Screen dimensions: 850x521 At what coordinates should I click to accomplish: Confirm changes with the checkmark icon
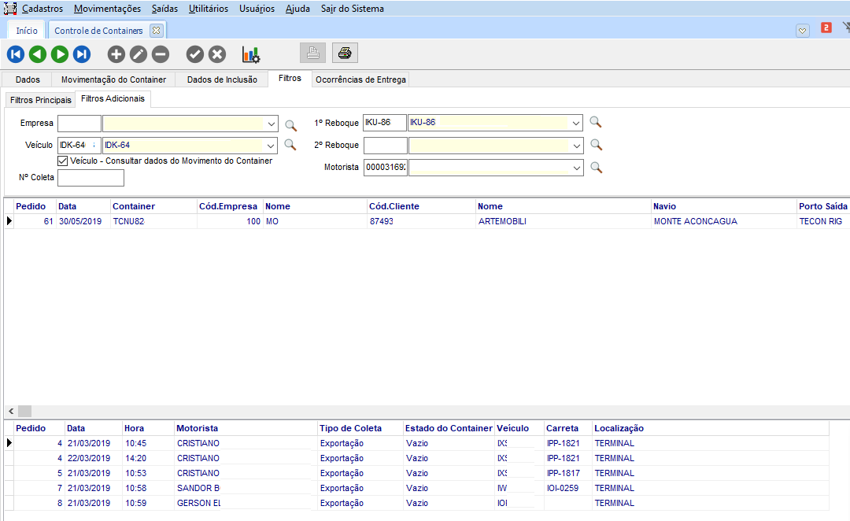coord(195,54)
